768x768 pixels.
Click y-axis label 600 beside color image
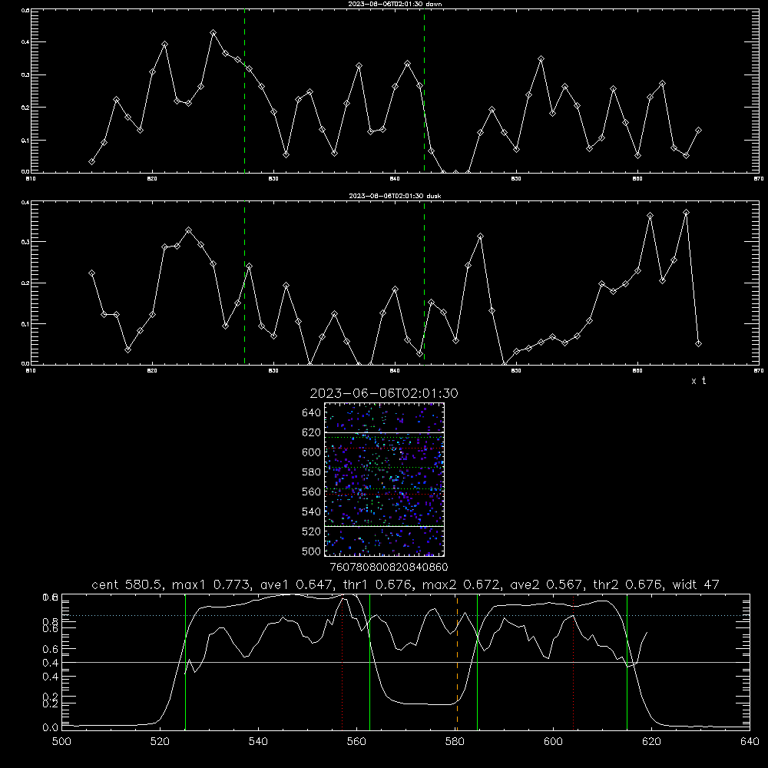click(312, 452)
